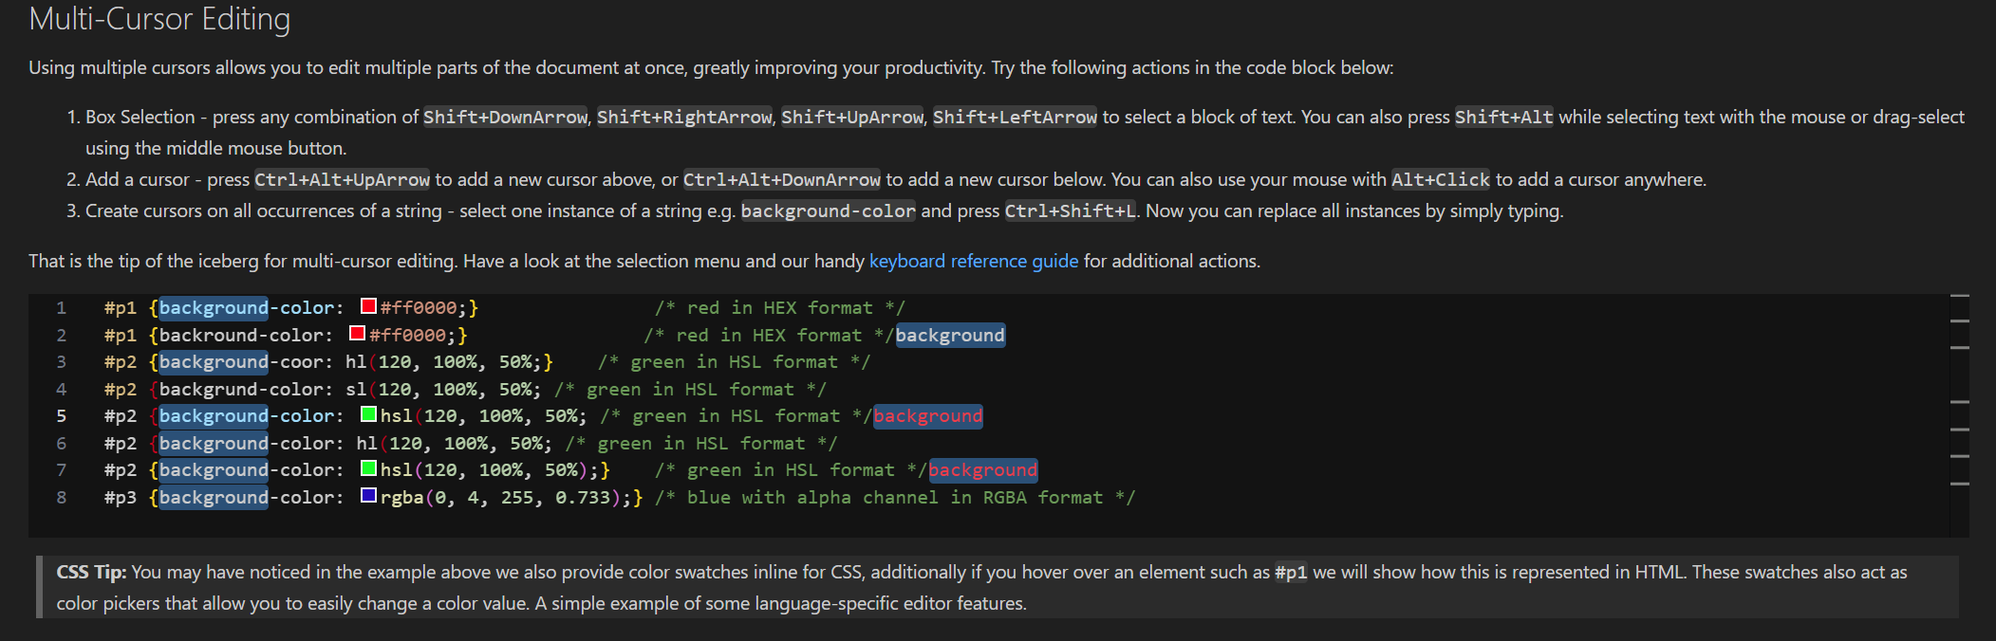The width and height of the screenshot is (1996, 641).
Task: Click line number 1 in the code gutter
Action: [61, 307]
